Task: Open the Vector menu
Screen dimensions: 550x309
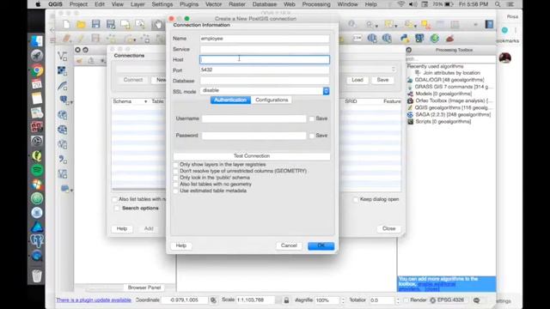Action: click(x=213, y=4)
